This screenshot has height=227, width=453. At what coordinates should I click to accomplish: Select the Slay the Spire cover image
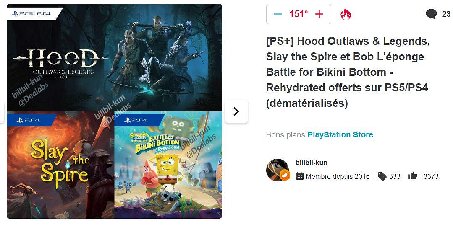(x=60, y=165)
